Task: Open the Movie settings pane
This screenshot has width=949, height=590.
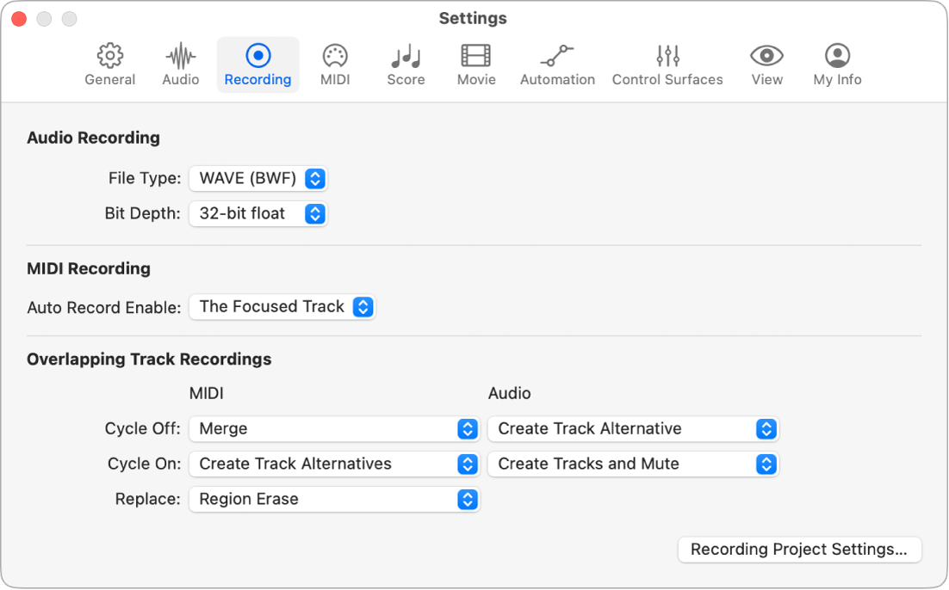Action: 476,64
